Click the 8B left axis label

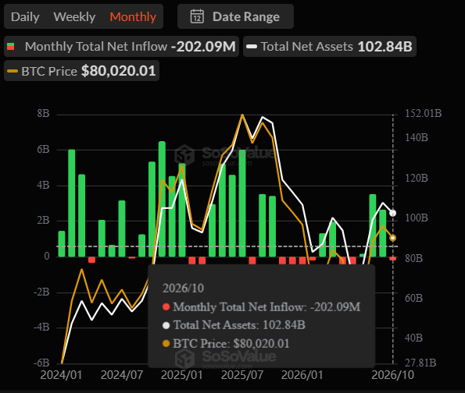(43, 113)
